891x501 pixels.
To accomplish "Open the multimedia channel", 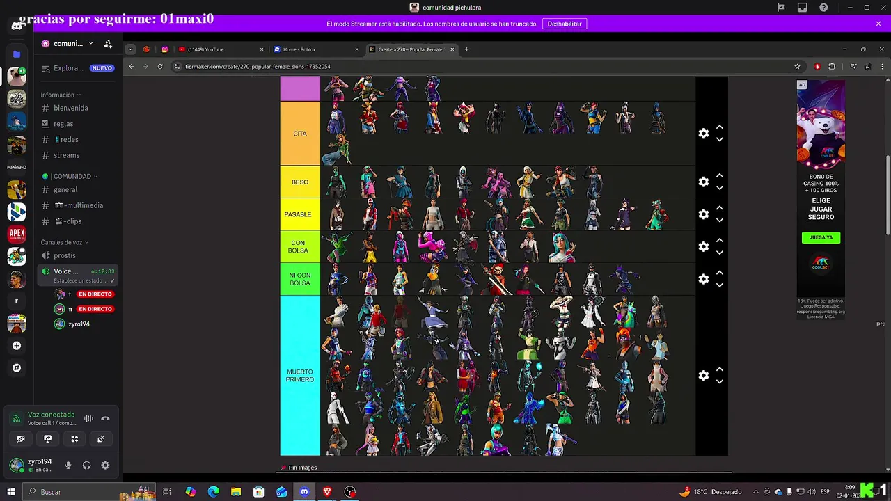I will [x=77, y=205].
